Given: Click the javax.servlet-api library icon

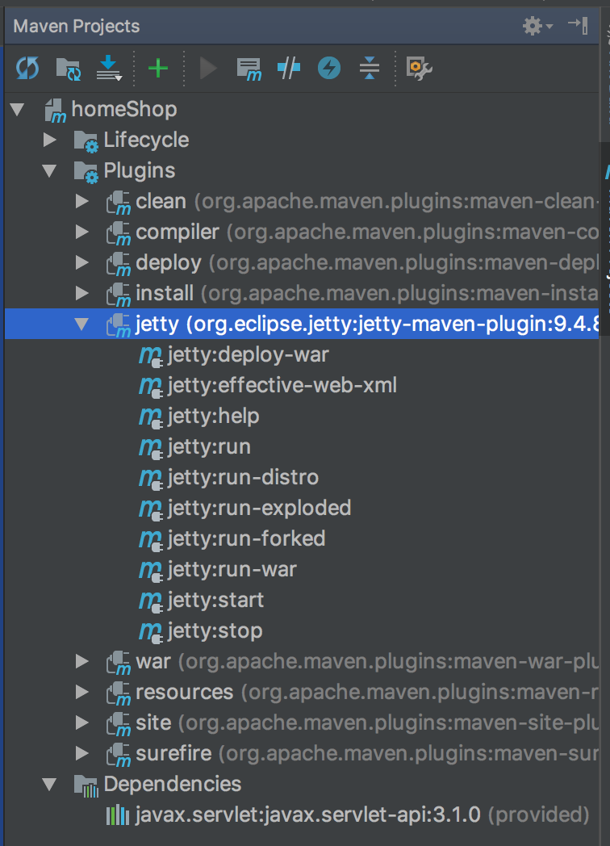Looking at the screenshot, I should (x=118, y=815).
